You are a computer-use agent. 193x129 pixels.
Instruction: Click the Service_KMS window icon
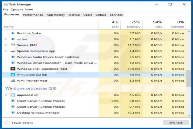(13, 45)
